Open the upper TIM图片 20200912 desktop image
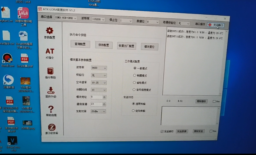The width and height of the screenshot is (256, 155). [26, 85]
